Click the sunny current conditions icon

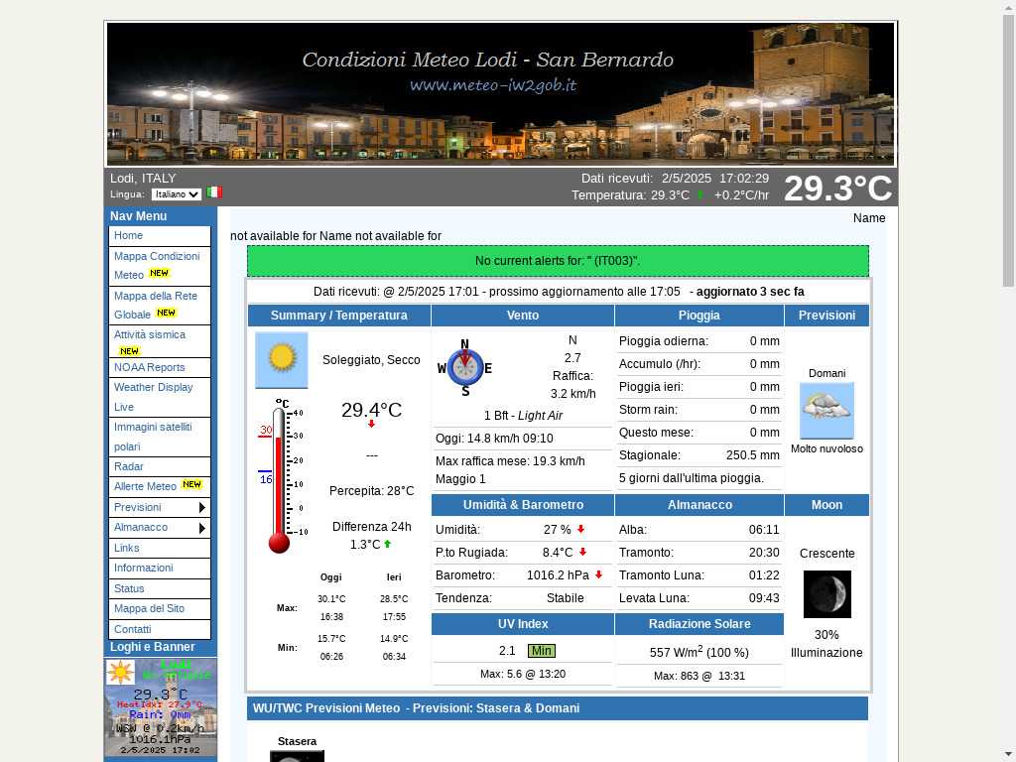tap(281, 360)
